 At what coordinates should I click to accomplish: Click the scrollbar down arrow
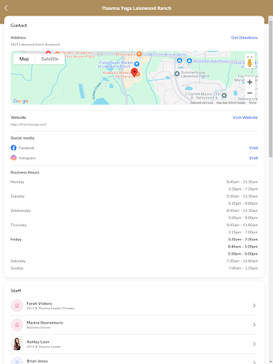tap(271, 362)
